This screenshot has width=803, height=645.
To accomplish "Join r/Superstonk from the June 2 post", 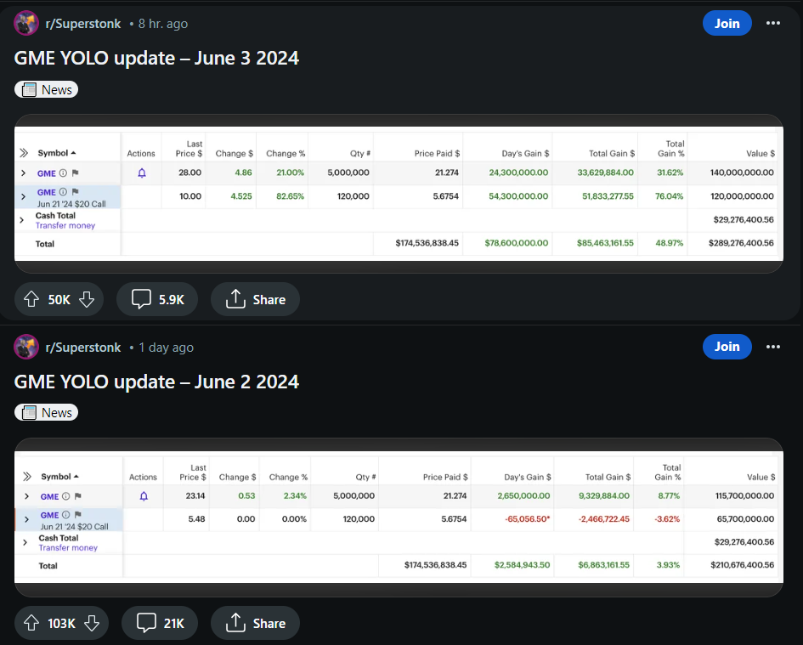I will click(727, 347).
